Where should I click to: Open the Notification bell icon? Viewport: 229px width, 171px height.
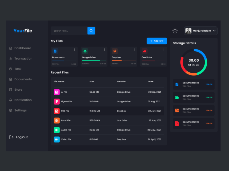(x=11, y=100)
